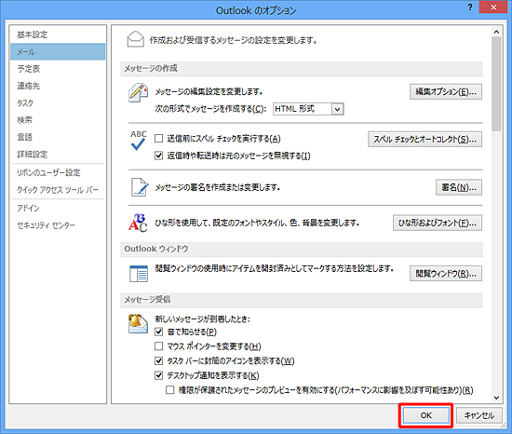Image resolution: width=512 pixels, height=434 pixels.
Task: Click the stationery and fonts ABC icon
Action: point(138,223)
